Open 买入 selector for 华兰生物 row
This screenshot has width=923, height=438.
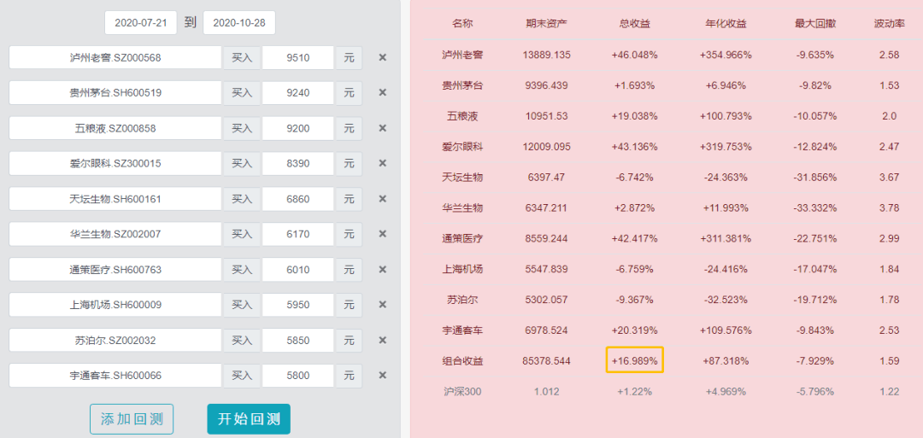[x=241, y=234]
